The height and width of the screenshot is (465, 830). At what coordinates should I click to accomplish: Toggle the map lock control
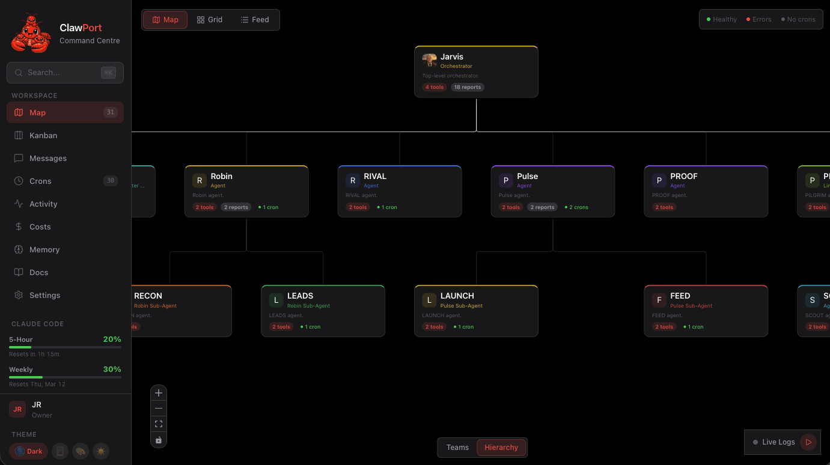click(159, 440)
